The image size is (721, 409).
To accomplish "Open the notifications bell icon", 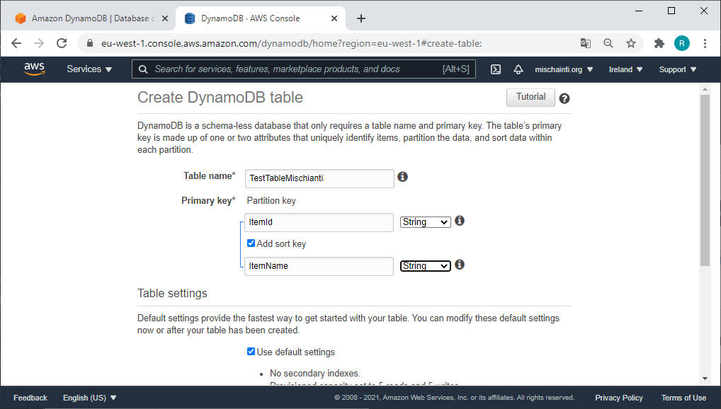I will (x=518, y=69).
